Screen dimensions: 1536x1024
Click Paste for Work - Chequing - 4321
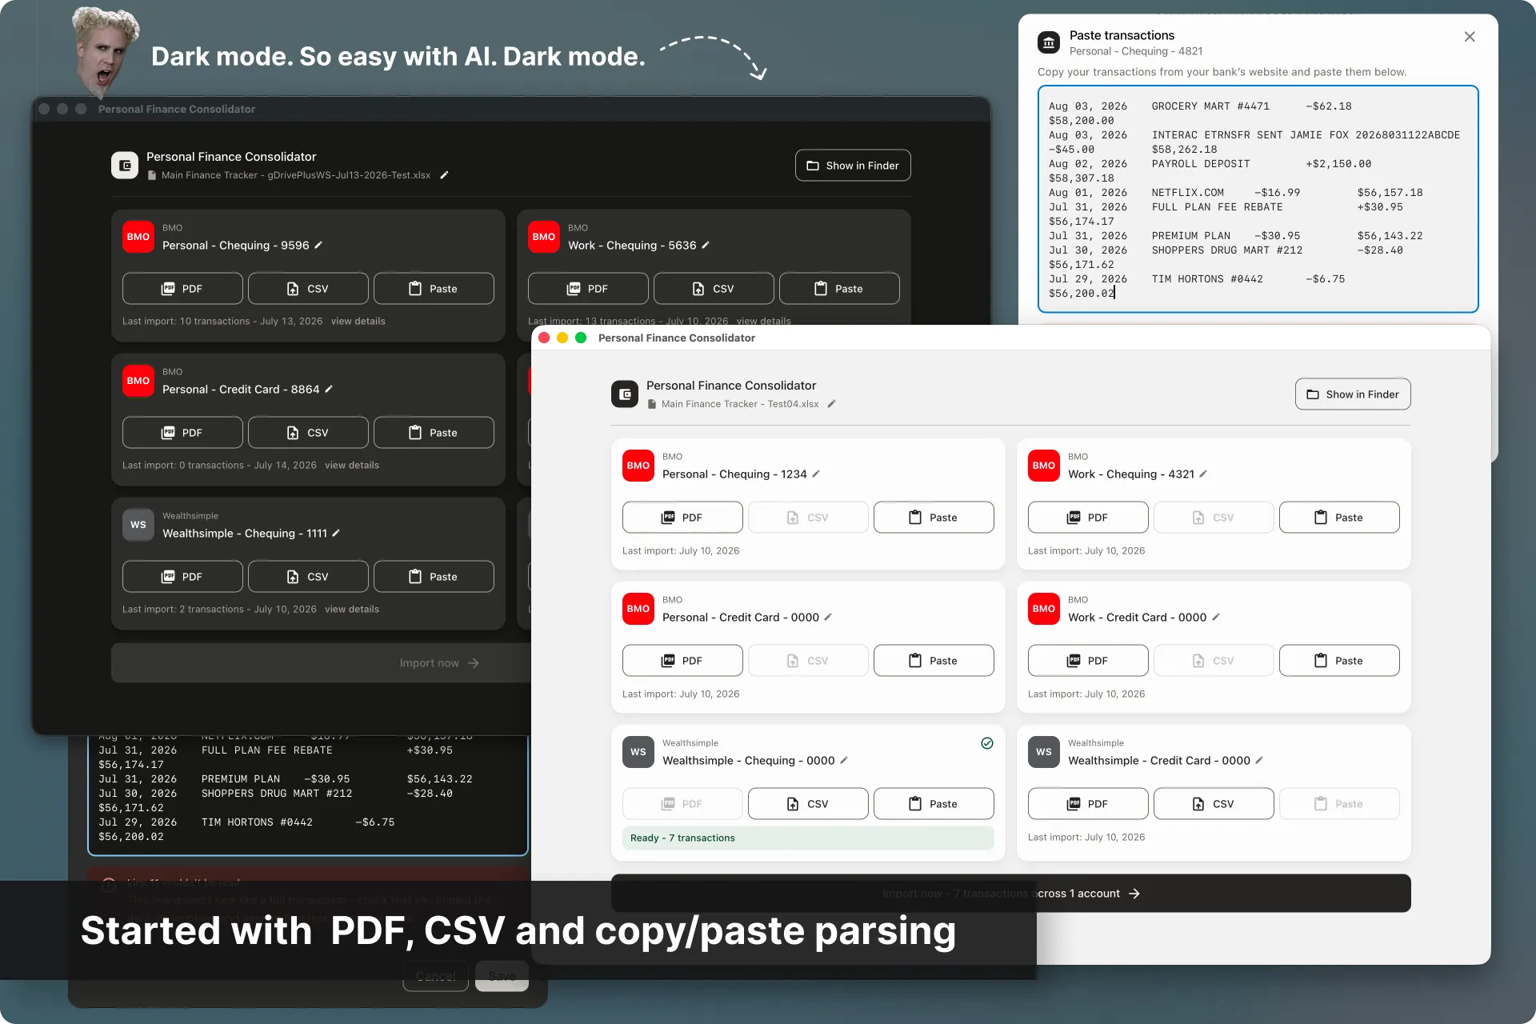[1339, 518]
